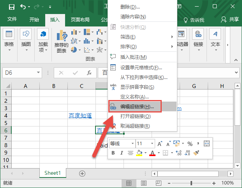Toggle bold in the mini toolbar
This screenshot has width=242, height=188.
click(113, 153)
